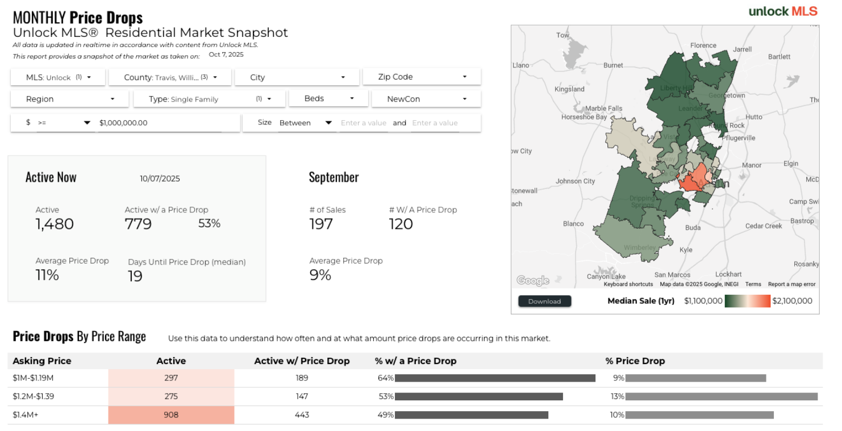Open the NewCon dropdown

pos(426,99)
